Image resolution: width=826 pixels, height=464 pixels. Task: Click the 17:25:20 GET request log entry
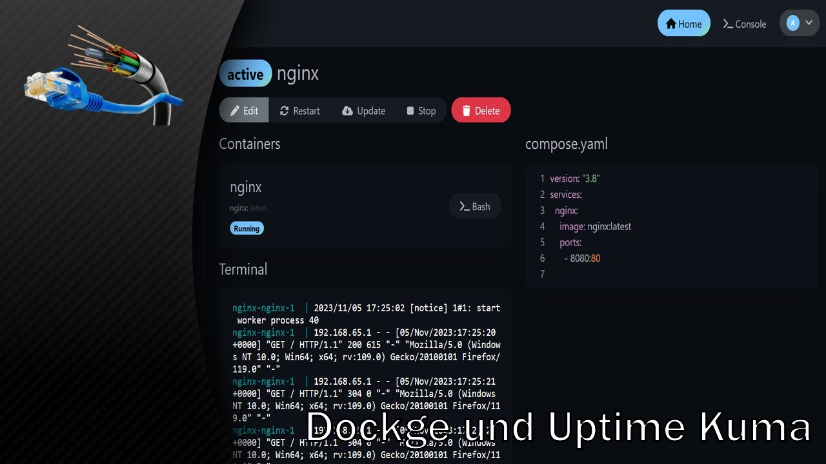click(x=366, y=351)
